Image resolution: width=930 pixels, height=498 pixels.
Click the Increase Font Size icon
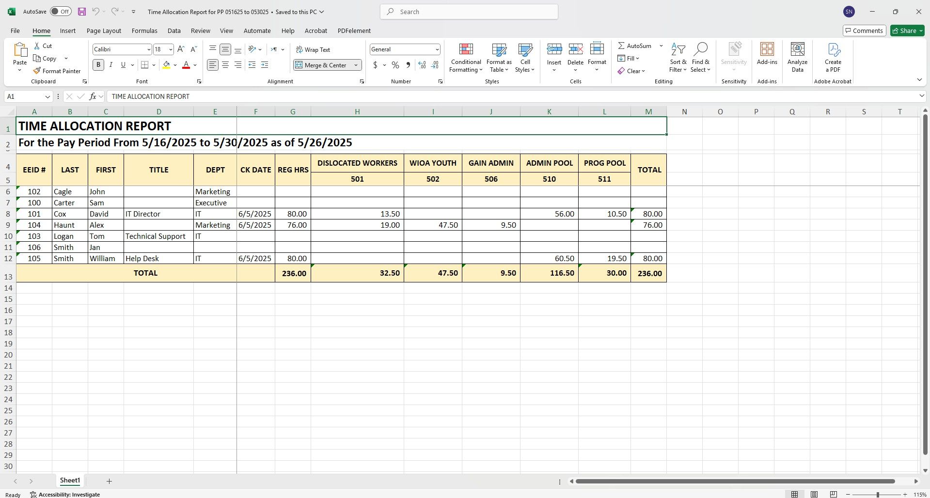click(181, 49)
